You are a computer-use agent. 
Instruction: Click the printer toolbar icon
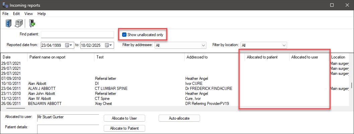click(18, 23)
